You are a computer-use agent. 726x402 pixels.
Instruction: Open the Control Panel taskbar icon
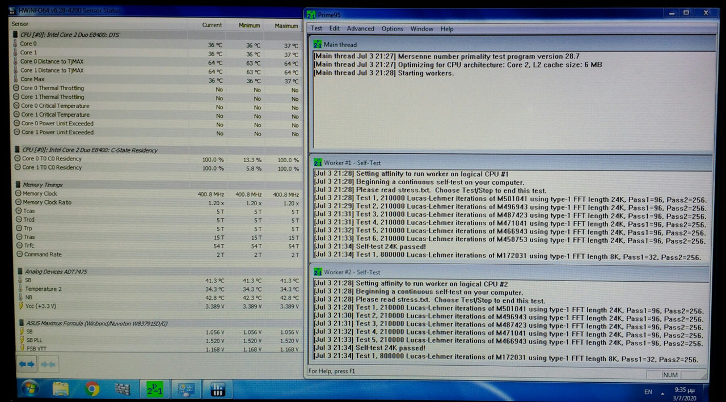186,390
